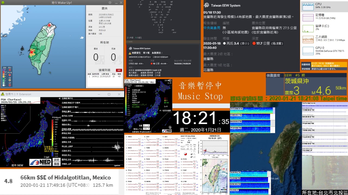Click the 設定 button beside the NIED logo
This screenshot has height=195, width=348.
click(56, 160)
